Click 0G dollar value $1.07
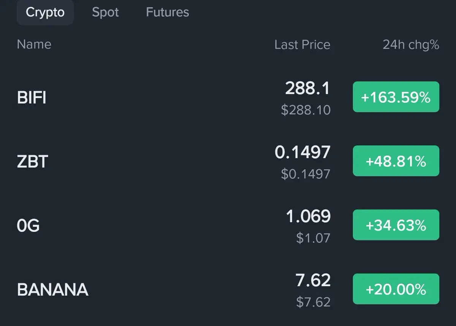This screenshot has width=456, height=326. [x=313, y=238]
